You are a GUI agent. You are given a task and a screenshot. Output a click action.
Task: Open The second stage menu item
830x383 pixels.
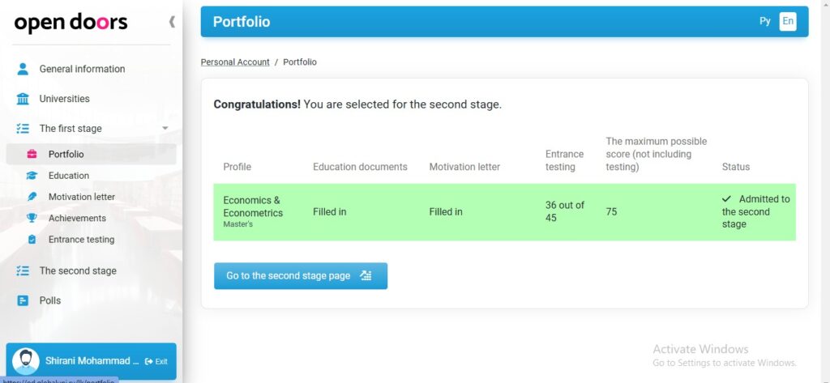pos(78,270)
